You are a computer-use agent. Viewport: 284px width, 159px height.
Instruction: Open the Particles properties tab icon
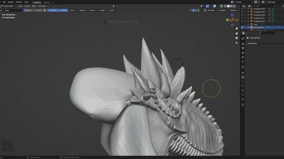point(243,82)
